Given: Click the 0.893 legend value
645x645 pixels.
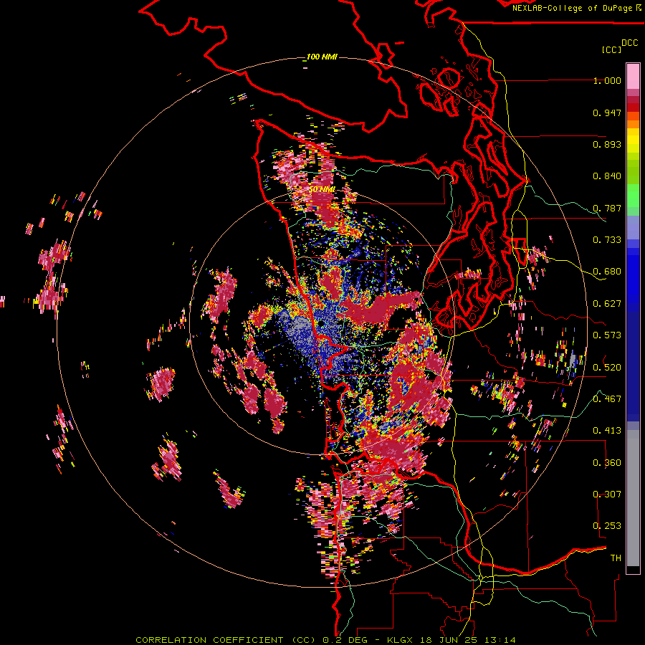Looking at the screenshot, I should pyautogui.click(x=607, y=144).
